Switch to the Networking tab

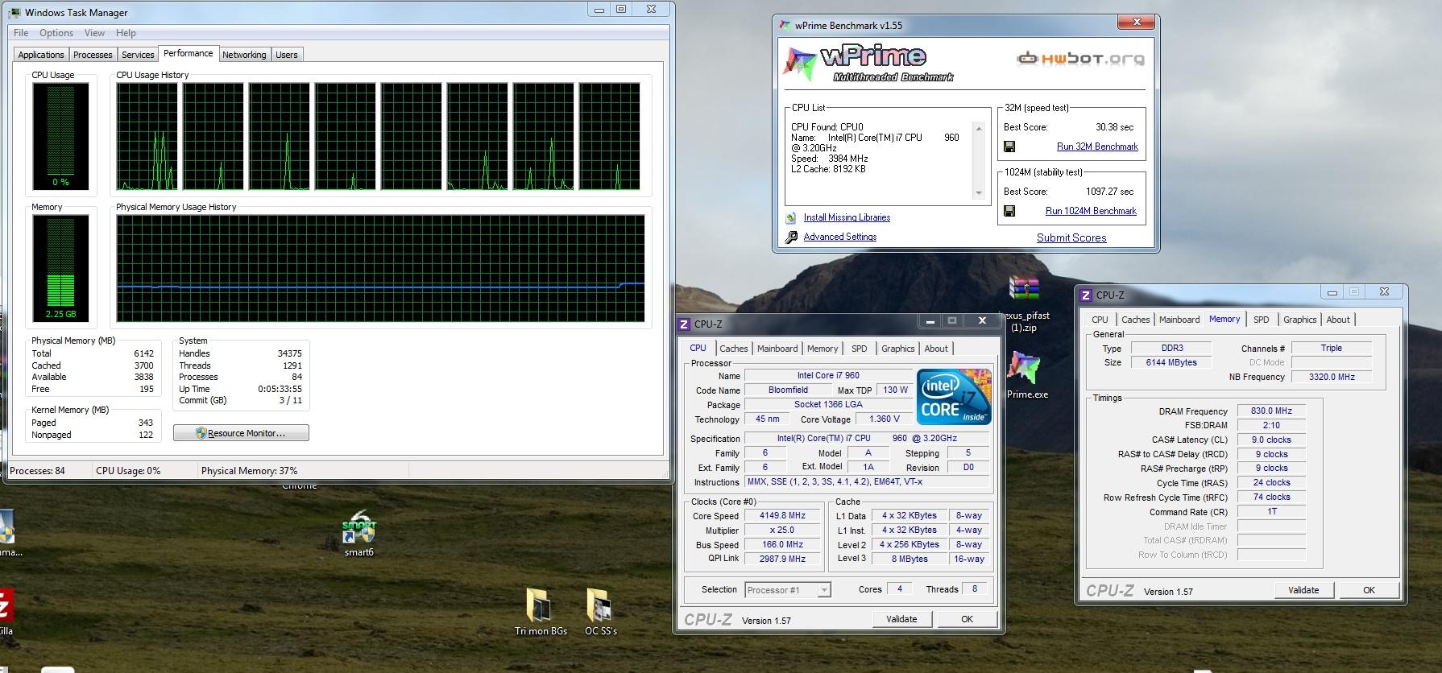[244, 55]
